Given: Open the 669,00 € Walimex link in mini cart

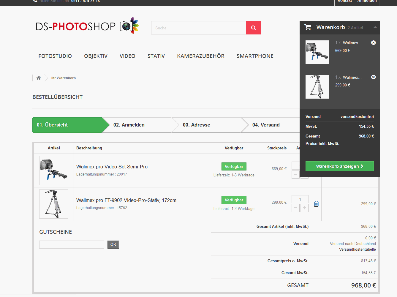Looking at the screenshot, I should pyautogui.click(x=352, y=43).
